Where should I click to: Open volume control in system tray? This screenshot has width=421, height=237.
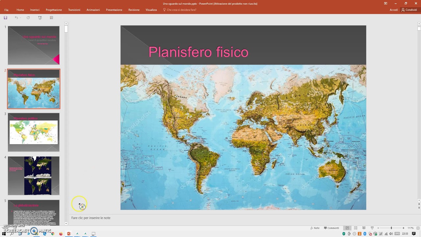390,234
